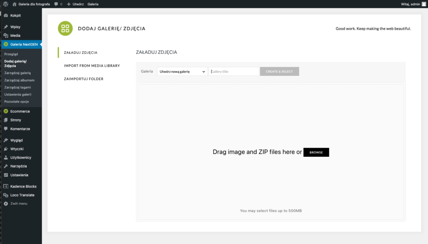Open the comments bubble icon in admin bar
428x244 pixels.
tap(56, 4)
